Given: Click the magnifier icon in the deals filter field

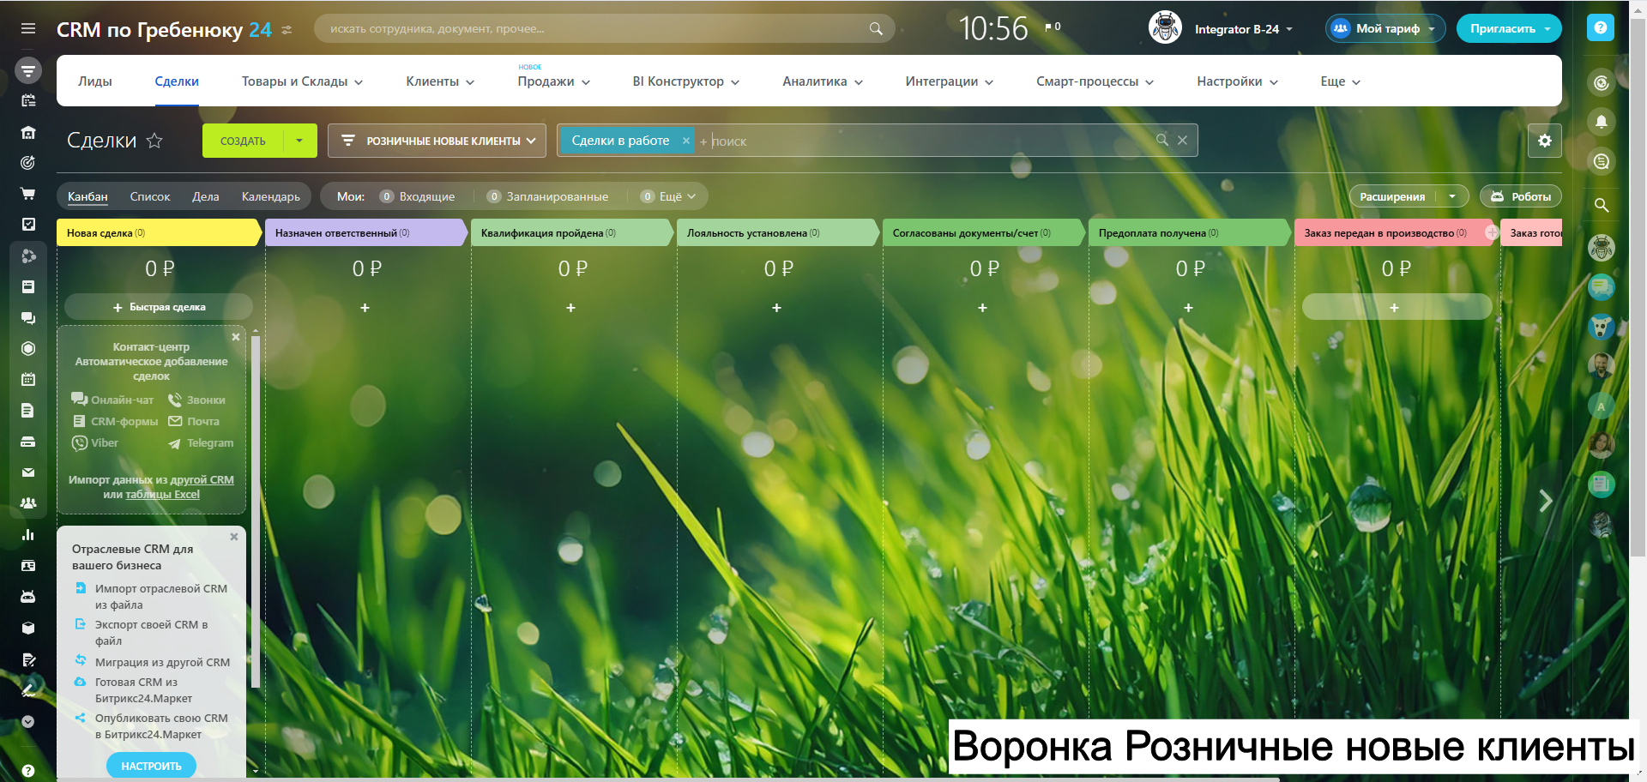Looking at the screenshot, I should point(1162,140).
